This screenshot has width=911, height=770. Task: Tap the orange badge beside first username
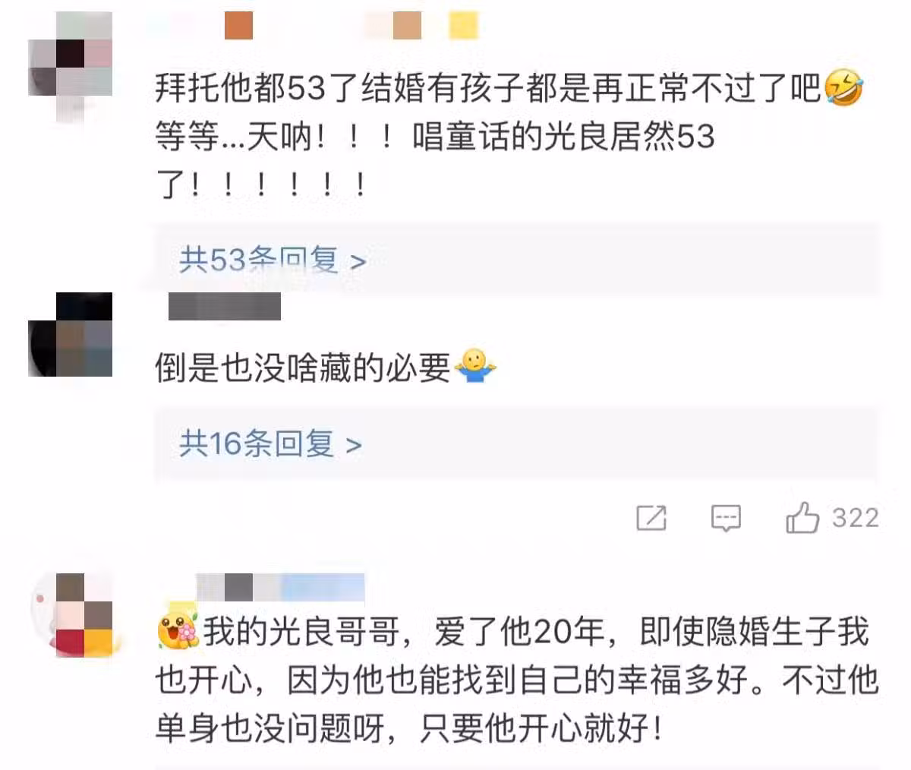[x=239, y=26]
